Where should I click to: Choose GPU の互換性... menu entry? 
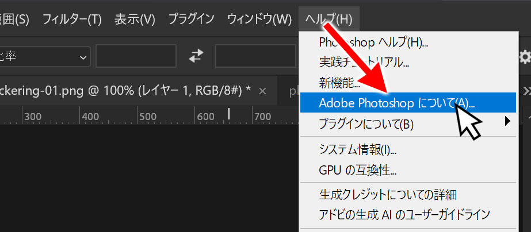click(x=408, y=171)
